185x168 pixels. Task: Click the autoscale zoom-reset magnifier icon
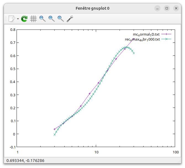(61, 19)
